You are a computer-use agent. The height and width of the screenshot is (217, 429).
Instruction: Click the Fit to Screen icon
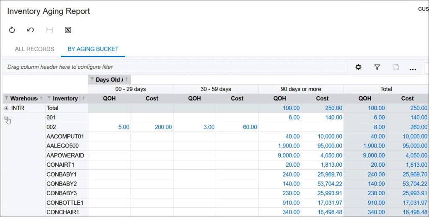(49, 30)
